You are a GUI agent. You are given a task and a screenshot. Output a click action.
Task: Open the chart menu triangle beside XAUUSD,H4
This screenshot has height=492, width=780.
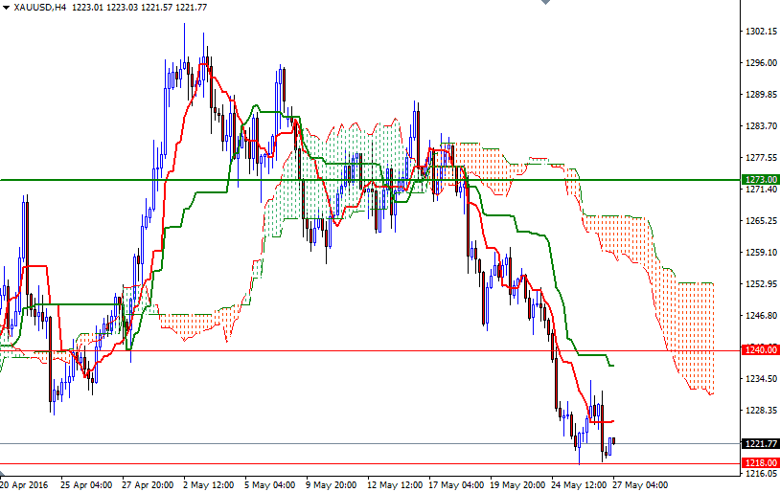pos(6,8)
